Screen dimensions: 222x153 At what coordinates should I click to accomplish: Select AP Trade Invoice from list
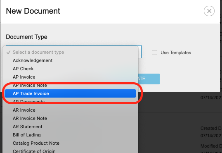tap(70, 93)
